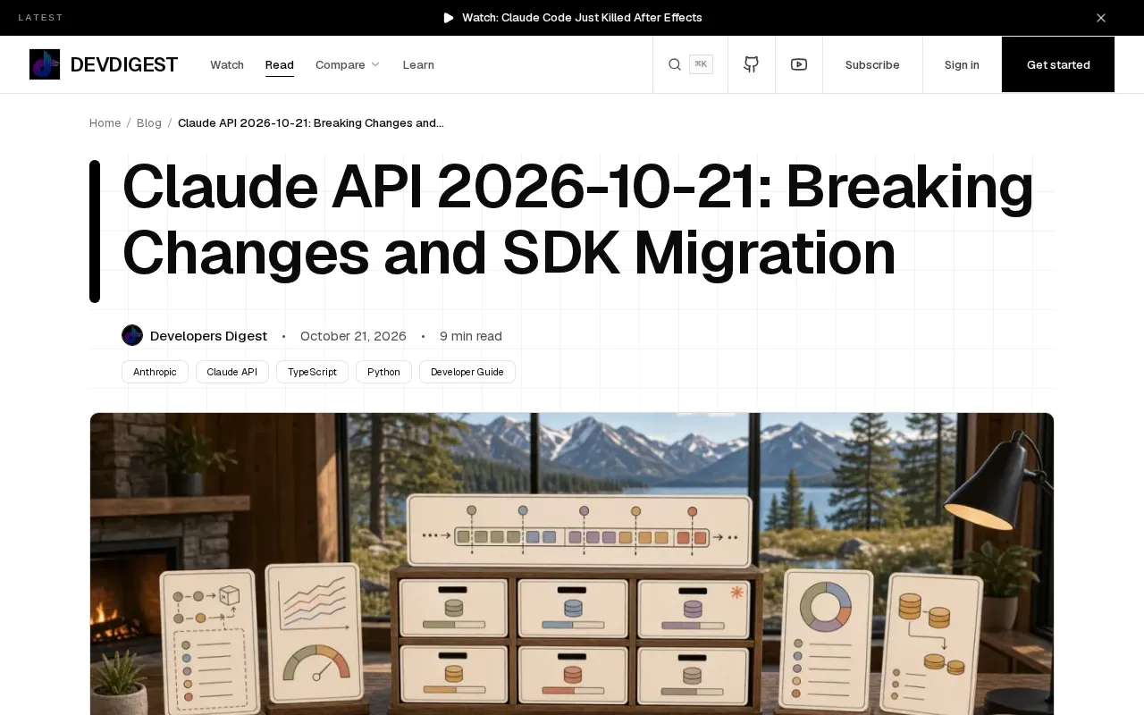Click the current article breadcrumb text
Image resolution: width=1144 pixels, height=715 pixels.
[x=311, y=122]
